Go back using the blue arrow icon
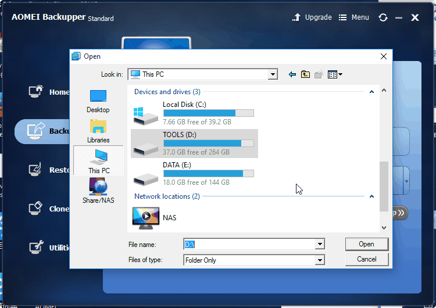 tap(292, 74)
